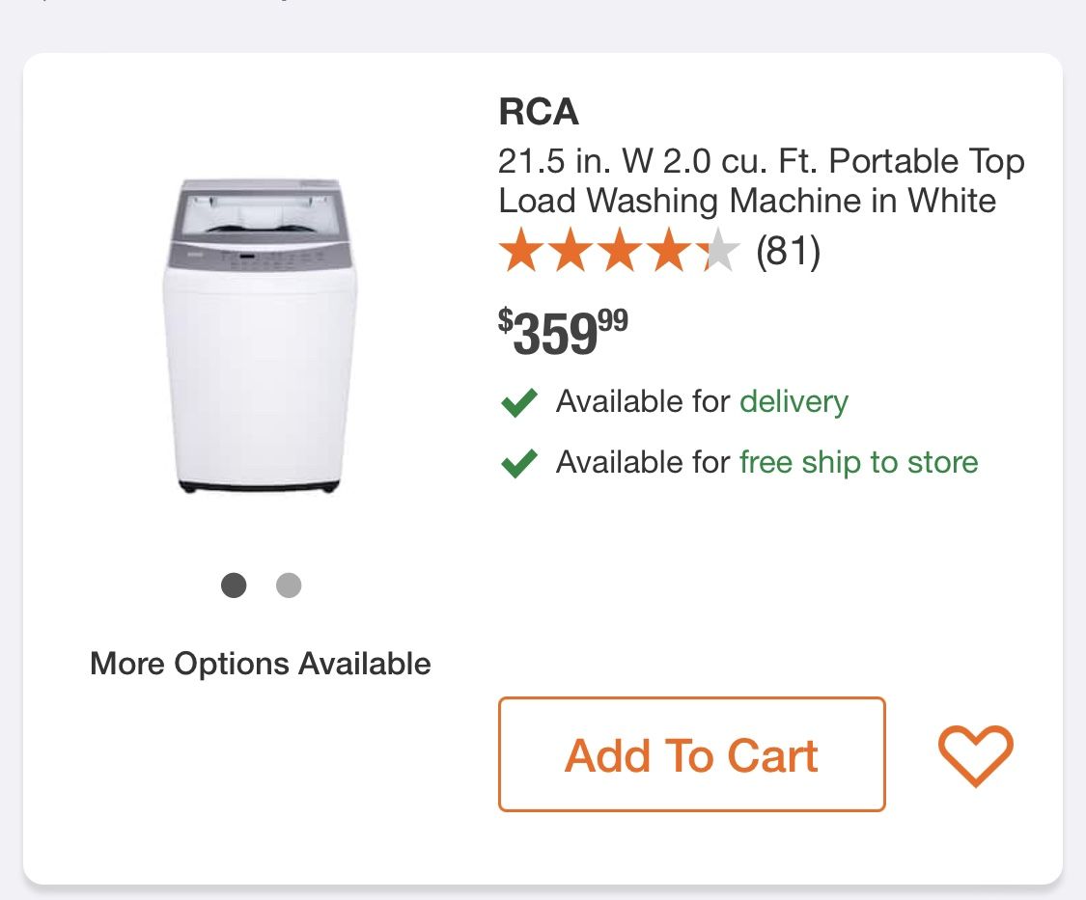Screen dimensions: 1086x900
Task: Click the Add To Cart button
Action: click(x=691, y=754)
